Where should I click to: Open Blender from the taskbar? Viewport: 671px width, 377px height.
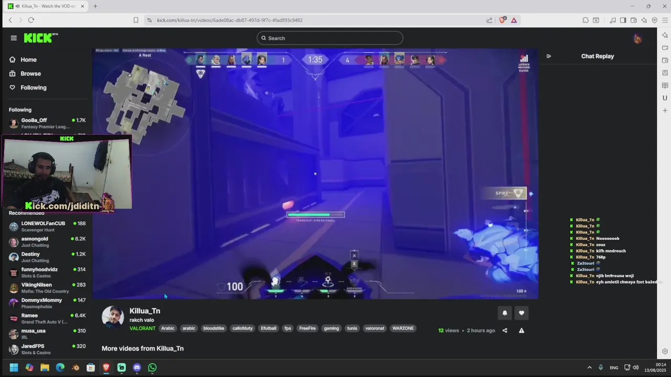tap(75, 368)
